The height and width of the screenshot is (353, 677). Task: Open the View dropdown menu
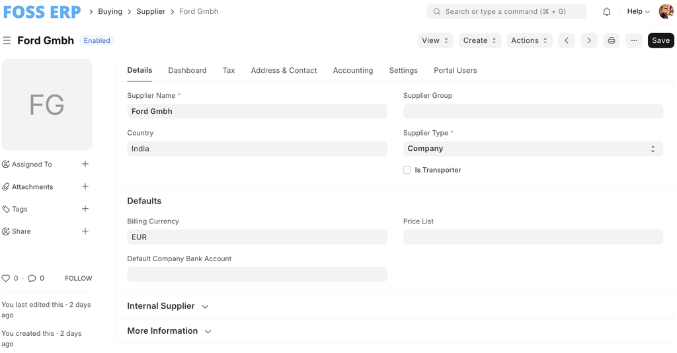435,40
